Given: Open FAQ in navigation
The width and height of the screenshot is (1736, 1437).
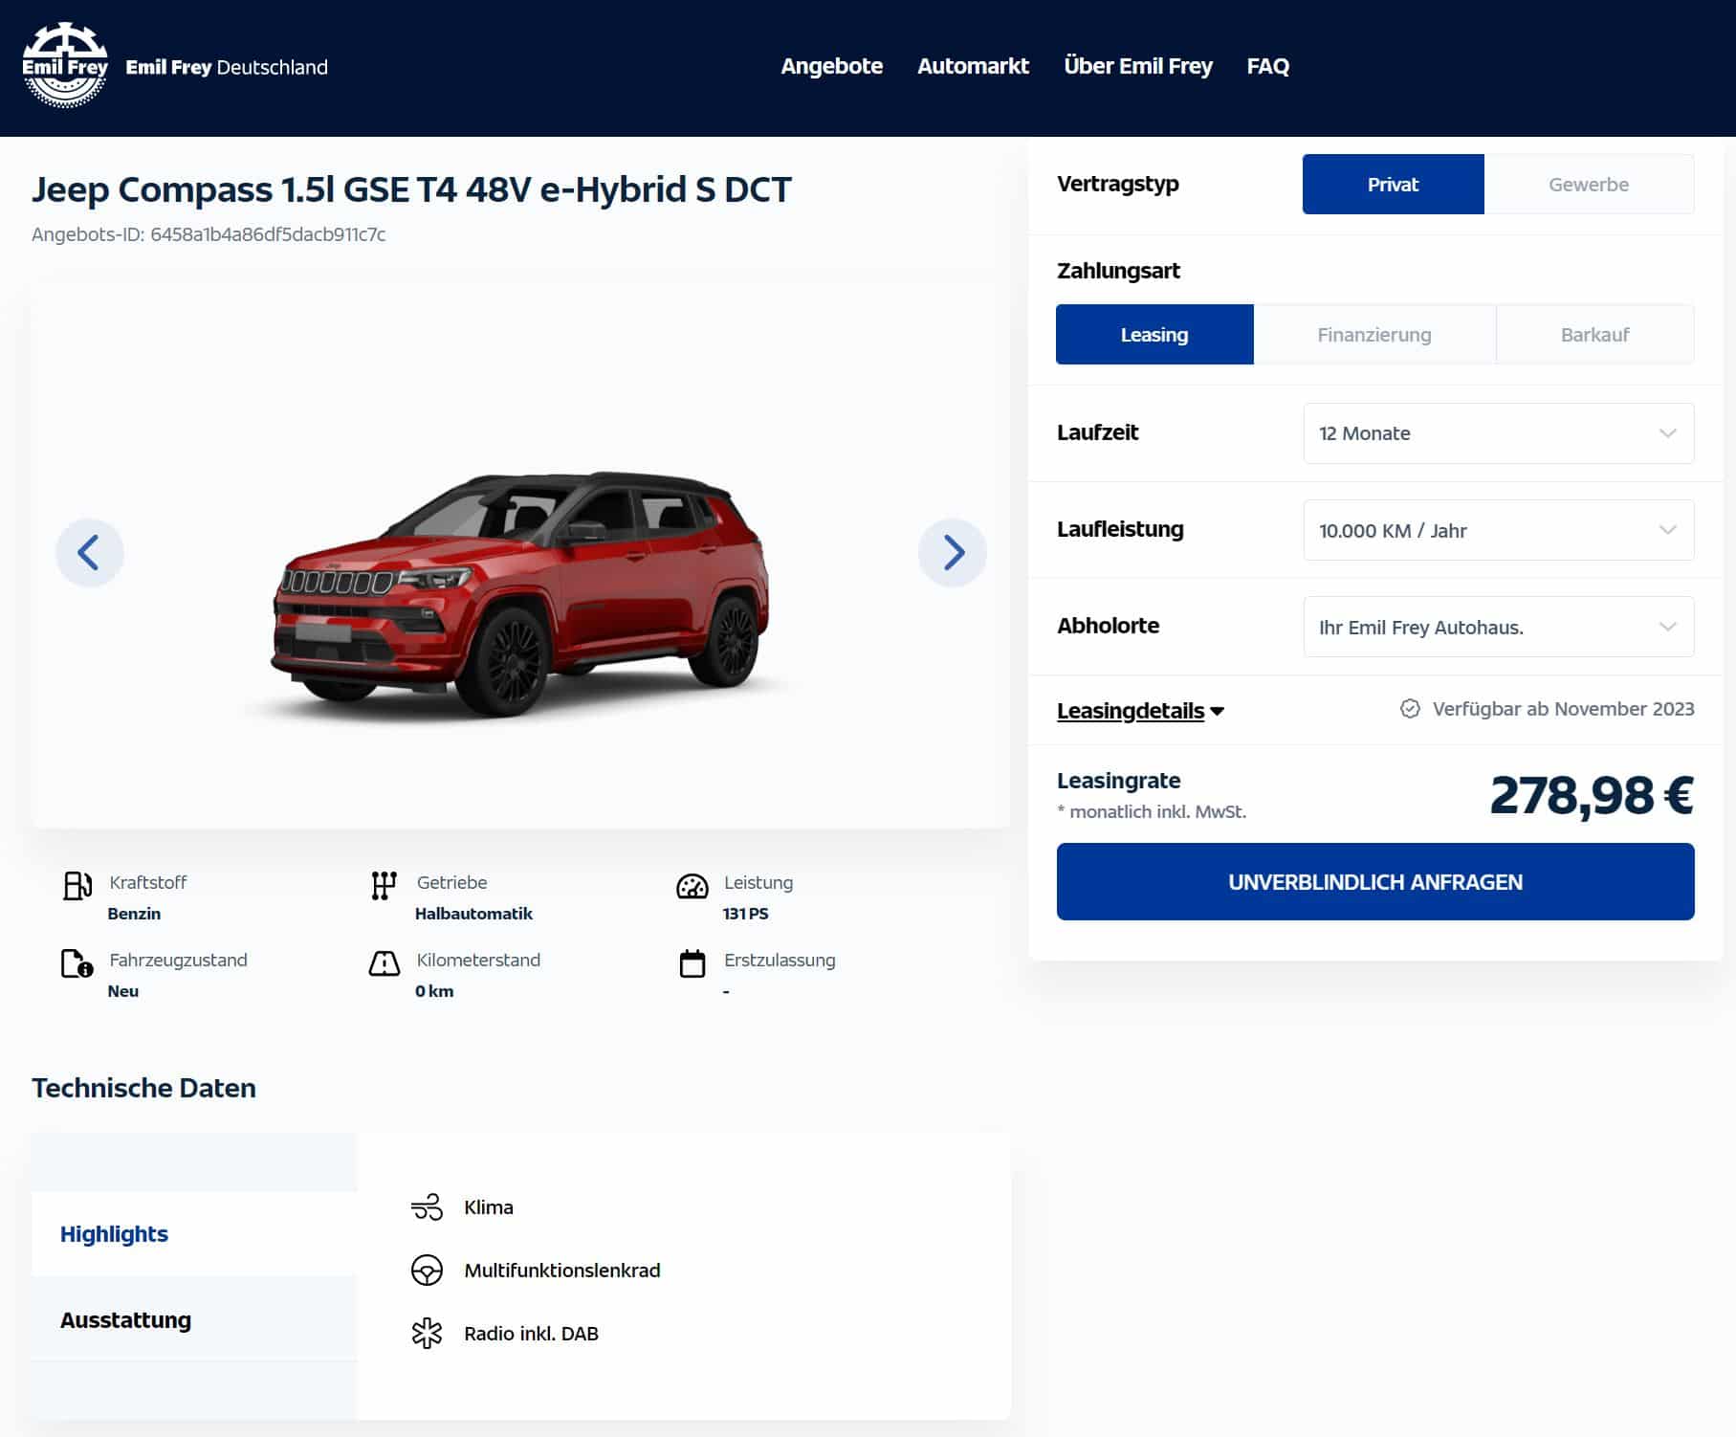Looking at the screenshot, I should [1267, 66].
